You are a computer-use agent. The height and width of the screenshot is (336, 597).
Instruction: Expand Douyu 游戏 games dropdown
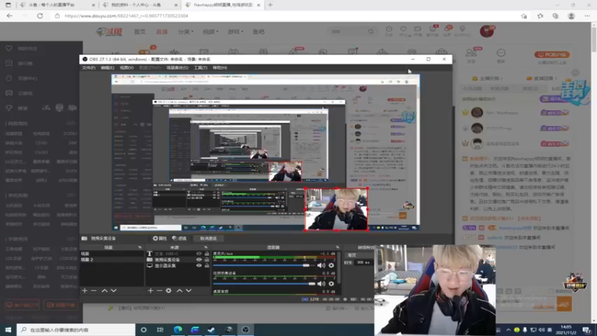235,31
